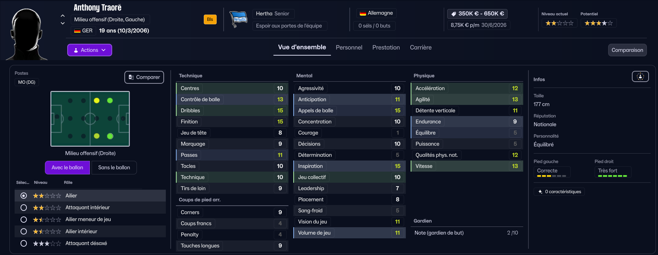Click the German flag beside Allemagne
The width and height of the screenshot is (658, 255).
(363, 13)
